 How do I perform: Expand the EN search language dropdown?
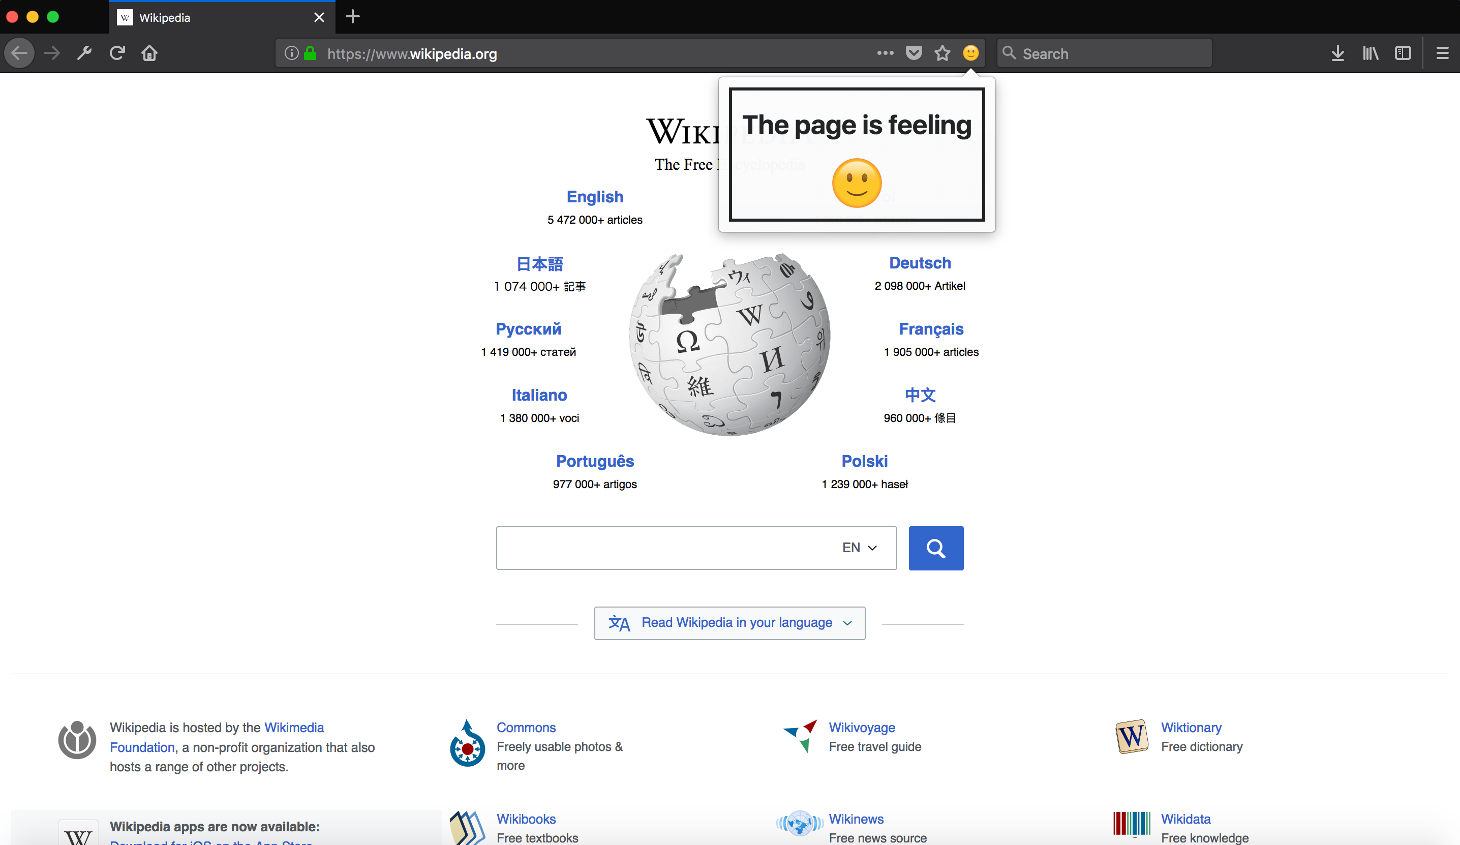(859, 548)
